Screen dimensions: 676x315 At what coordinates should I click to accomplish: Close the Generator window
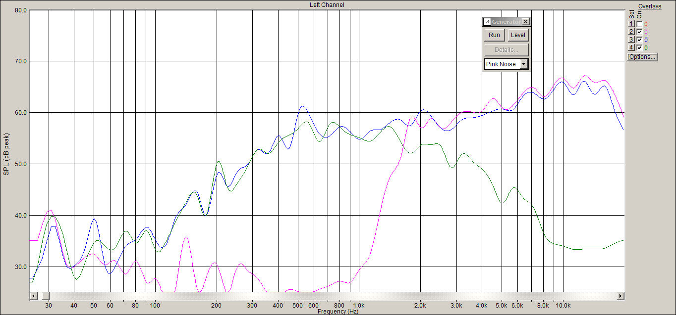point(525,22)
